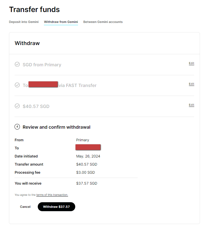Click checkmark icon beside FAST Transfer step
This screenshot has width=205, height=226.
point(17,85)
